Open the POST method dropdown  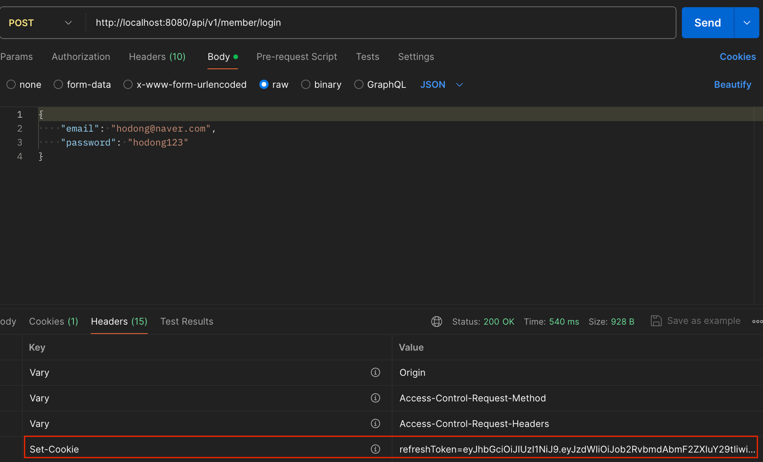pyautogui.click(x=40, y=23)
